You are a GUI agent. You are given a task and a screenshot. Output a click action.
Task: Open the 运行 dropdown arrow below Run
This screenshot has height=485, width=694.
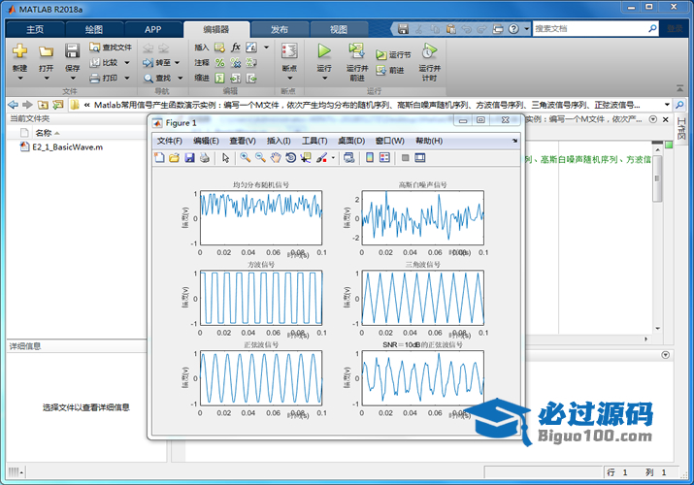[x=324, y=79]
